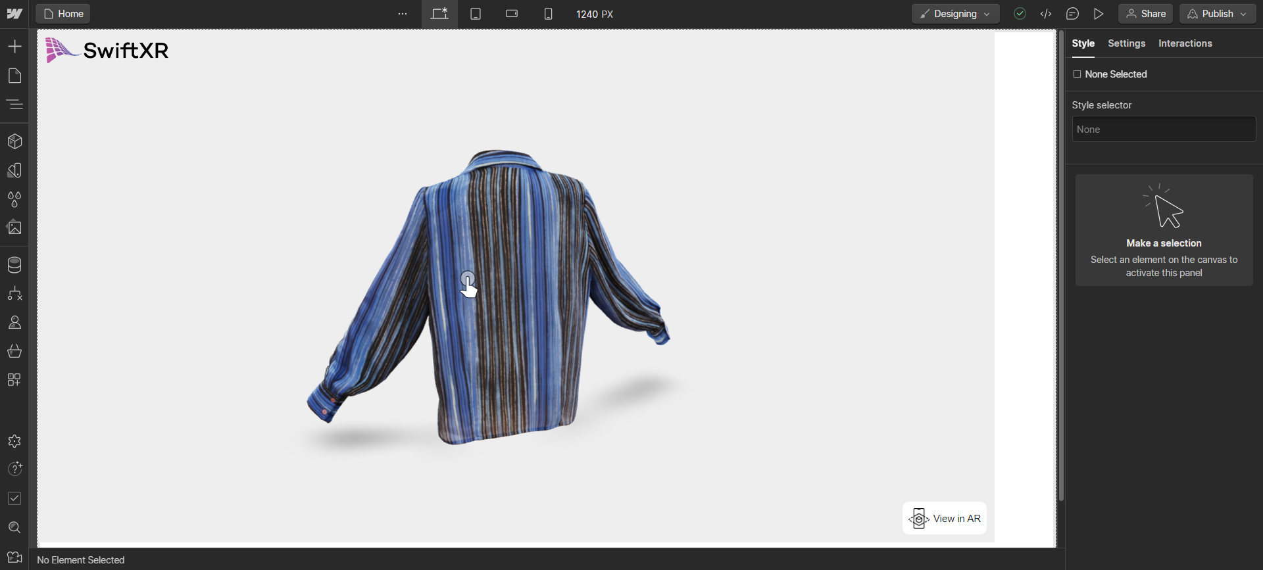Open the Apps panel

[14, 380]
